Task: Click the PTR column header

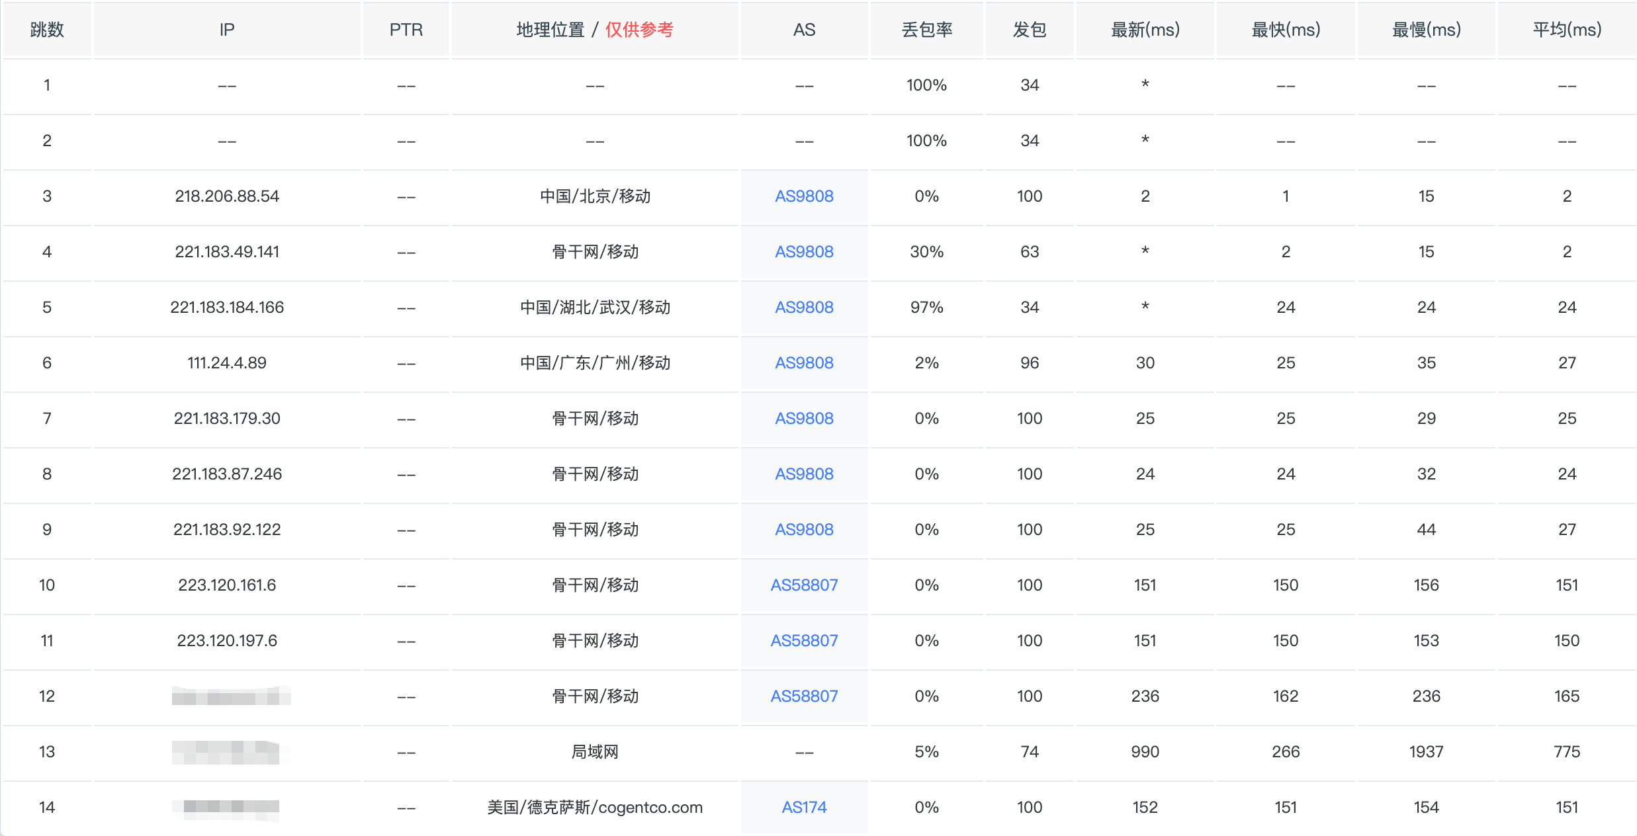Action: [406, 30]
